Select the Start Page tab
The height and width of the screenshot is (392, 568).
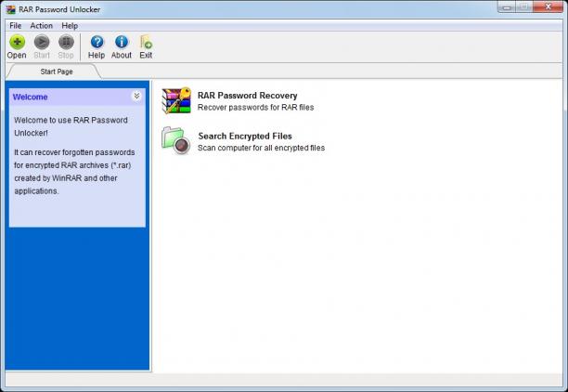(57, 72)
